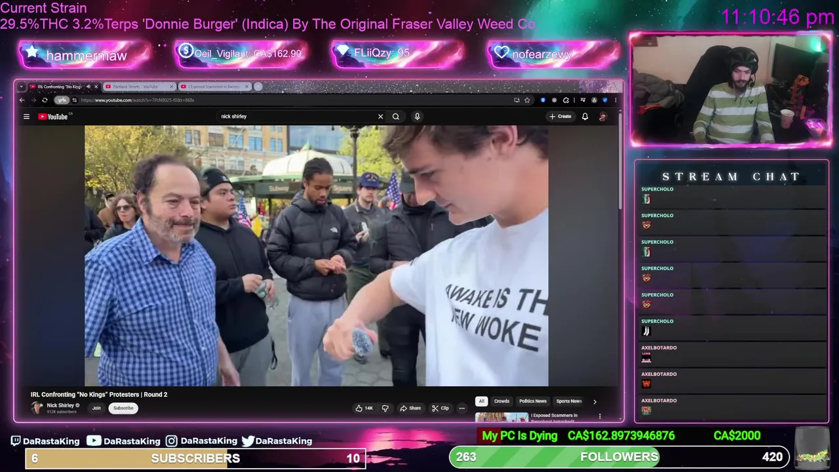Viewport: 839px width, 472px height.
Task: Clip the video with scissors button
Action: click(x=440, y=408)
